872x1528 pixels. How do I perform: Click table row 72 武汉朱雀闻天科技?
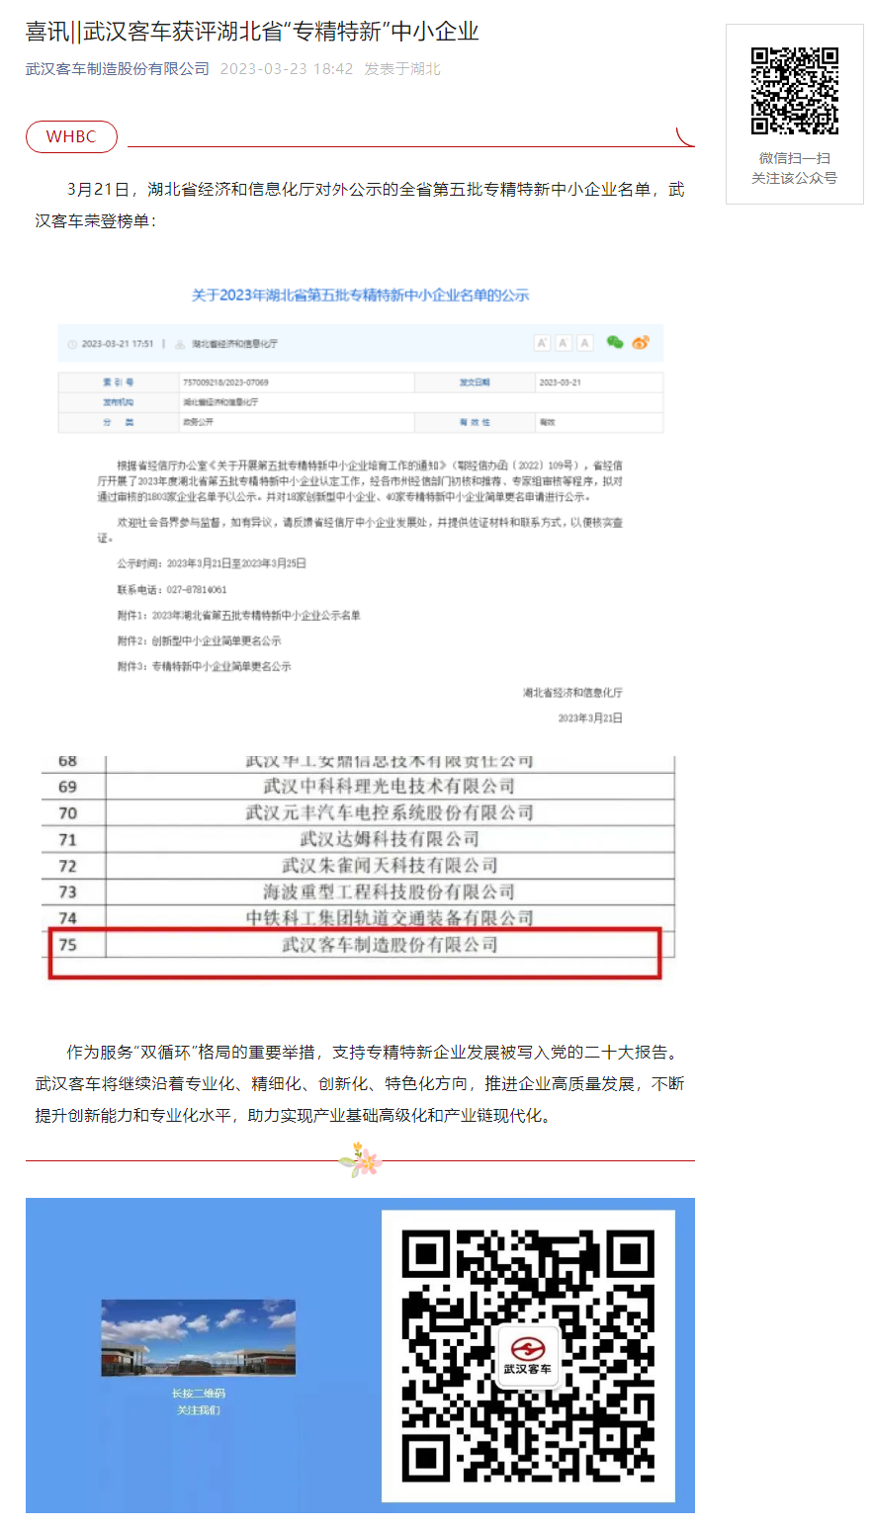359,866
